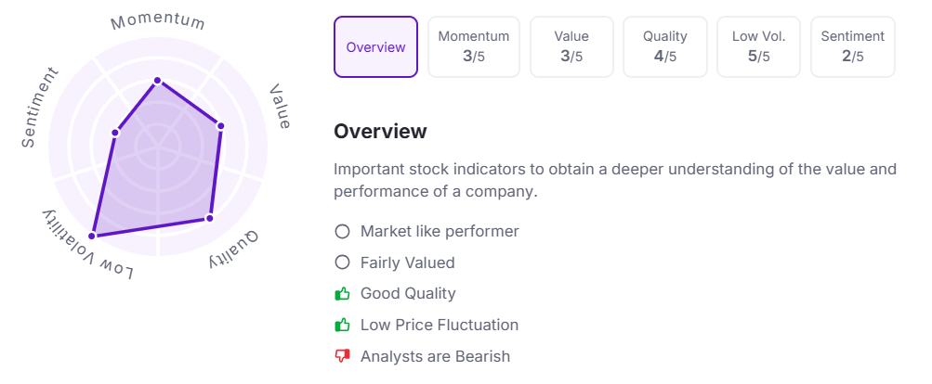Click the Good Quality indicator text
Screen dimensions: 932x384
(408, 293)
